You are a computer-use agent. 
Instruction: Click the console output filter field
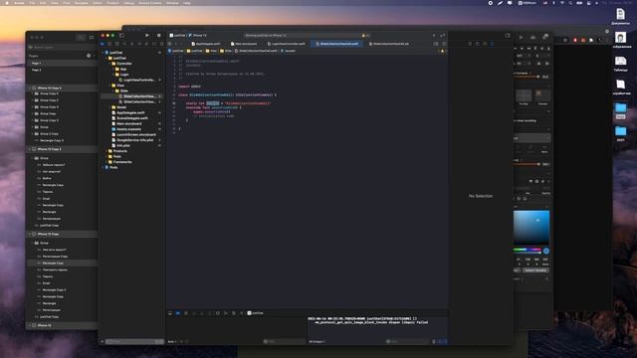coord(406,342)
